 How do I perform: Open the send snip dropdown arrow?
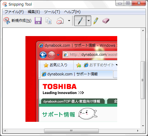coord(69,21)
